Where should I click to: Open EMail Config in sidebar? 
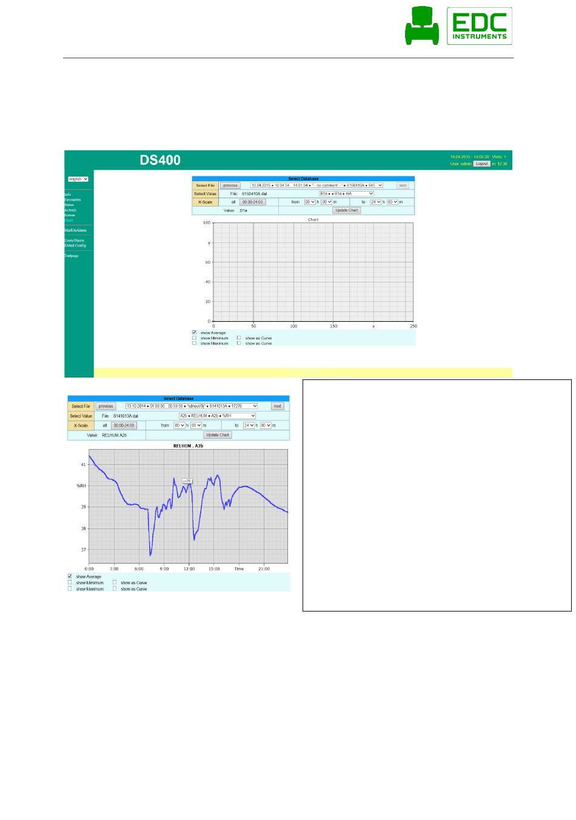click(75, 245)
